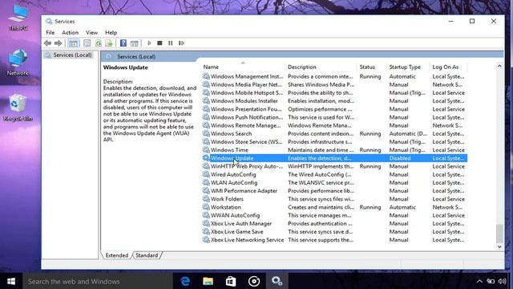The image size is (513, 289).
Task: Click the scrollbar up arrow in services list
Action: (499, 66)
